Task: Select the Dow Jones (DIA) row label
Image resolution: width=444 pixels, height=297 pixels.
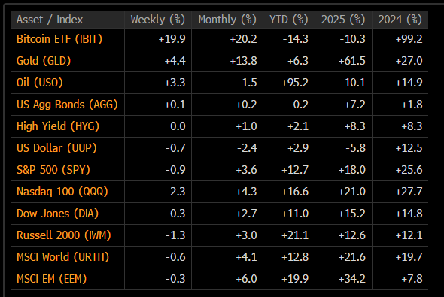Action: pyautogui.click(x=57, y=214)
